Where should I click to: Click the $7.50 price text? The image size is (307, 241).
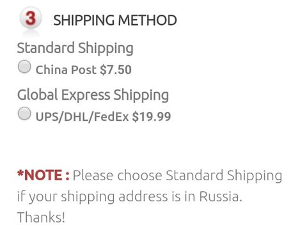point(116,70)
